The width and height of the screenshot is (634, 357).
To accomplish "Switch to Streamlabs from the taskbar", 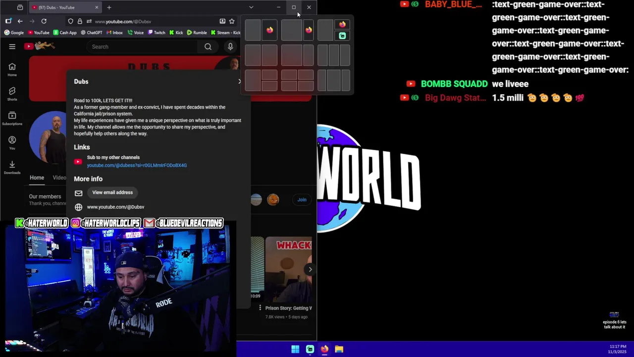I will pyautogui.click(x=310, y=349).
